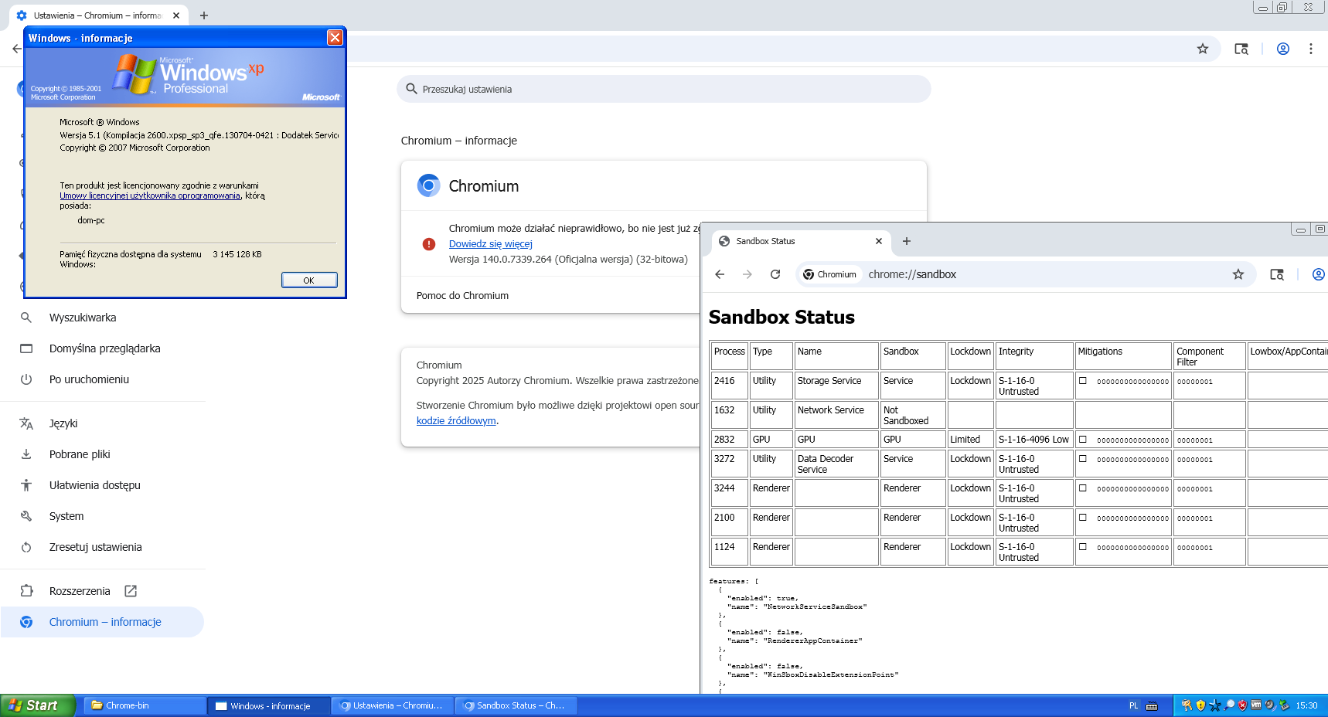Open the Umowy licencyjnej użytkownika oprogramowania link
This screenshot has height=717, width=1328.
click(150, 196)
